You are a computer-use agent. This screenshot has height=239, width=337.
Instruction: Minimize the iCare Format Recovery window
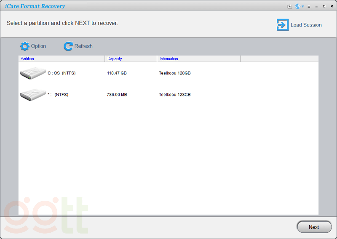316,7
